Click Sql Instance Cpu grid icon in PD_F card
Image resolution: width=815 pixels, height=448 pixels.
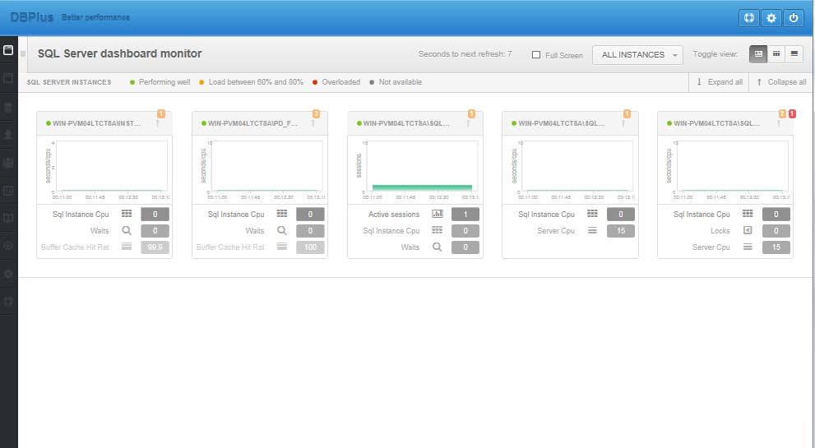pyautogui.click(x=282, y=214)
